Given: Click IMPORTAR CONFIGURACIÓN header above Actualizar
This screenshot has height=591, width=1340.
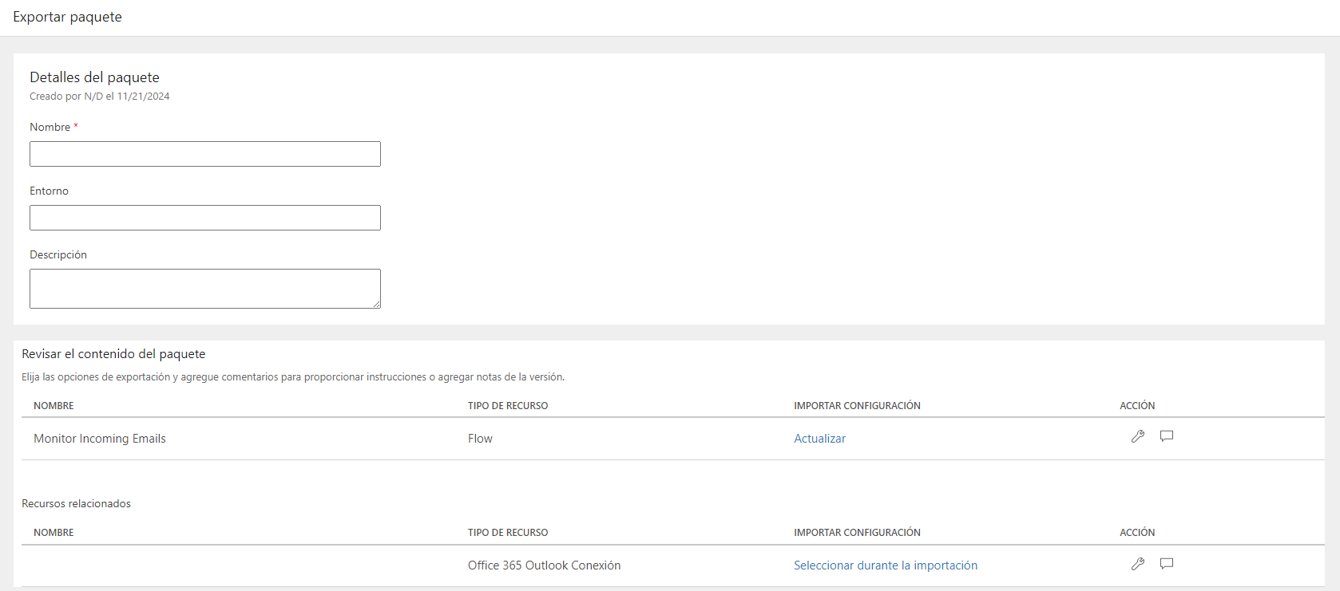Looking at the screenshot, I should [857, 406].
